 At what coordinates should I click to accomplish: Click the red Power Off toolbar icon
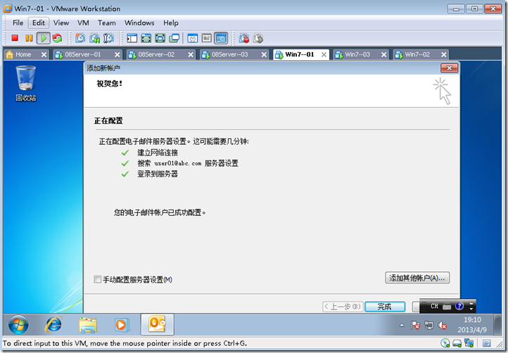[x=15, y=38]
